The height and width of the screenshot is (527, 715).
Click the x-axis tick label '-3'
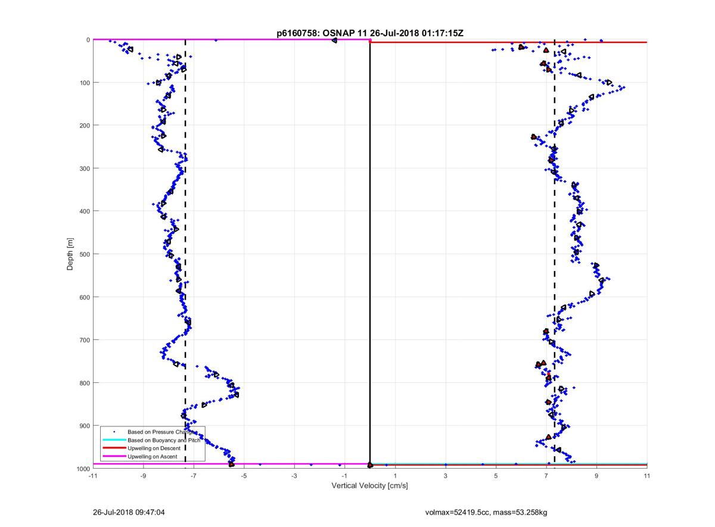tap(294, 476)
